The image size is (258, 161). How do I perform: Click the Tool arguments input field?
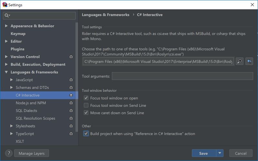point(182,76)
